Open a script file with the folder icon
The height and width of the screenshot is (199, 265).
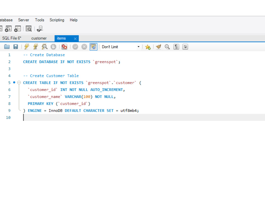7,47
